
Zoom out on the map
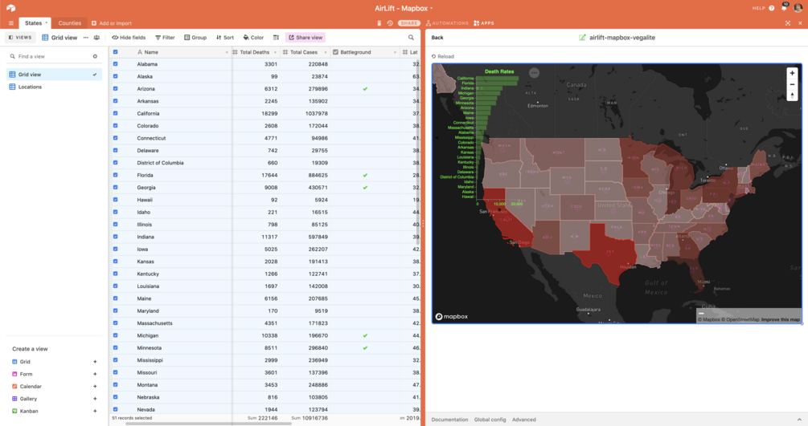point(792,84)
